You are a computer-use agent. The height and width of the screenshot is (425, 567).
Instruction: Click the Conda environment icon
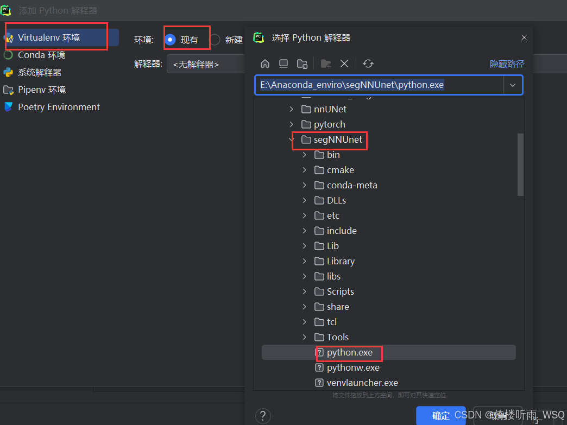tap(8, 55)
